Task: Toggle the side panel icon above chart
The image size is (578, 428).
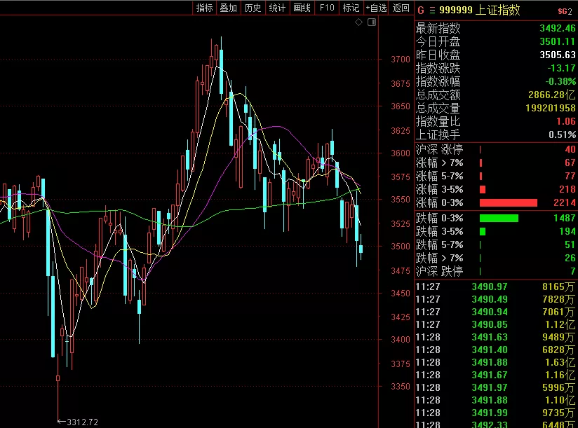Action: pos(372,22)
